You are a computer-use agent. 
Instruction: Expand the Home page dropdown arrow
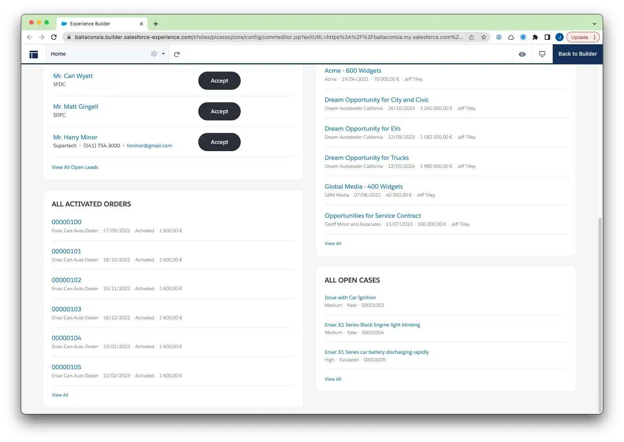[x=163, y=54]
